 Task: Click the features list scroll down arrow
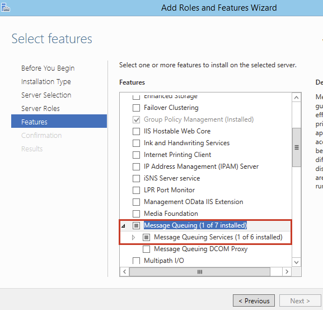point(297,262)
